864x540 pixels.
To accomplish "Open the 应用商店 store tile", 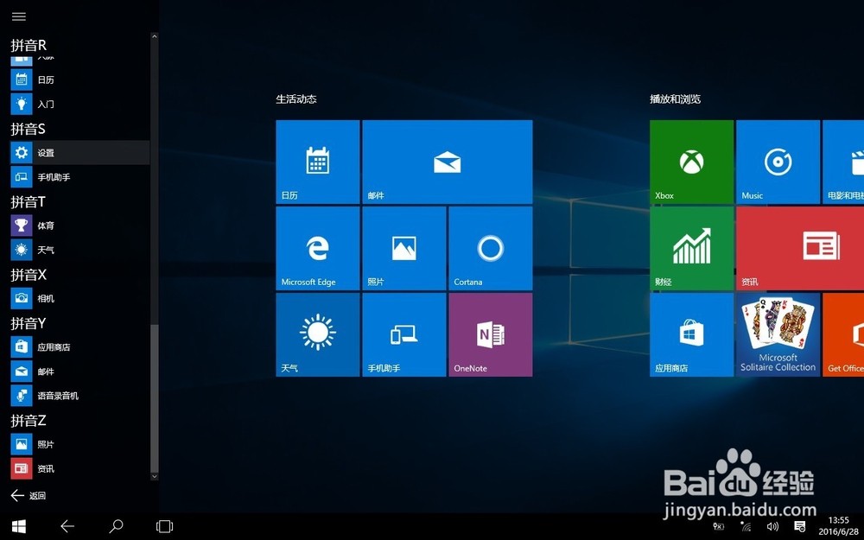I will click(691, 335).
